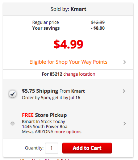Add the item to cart
This screenshot has width=138, height=160.
pyautogui.click(x=87, y=148)
